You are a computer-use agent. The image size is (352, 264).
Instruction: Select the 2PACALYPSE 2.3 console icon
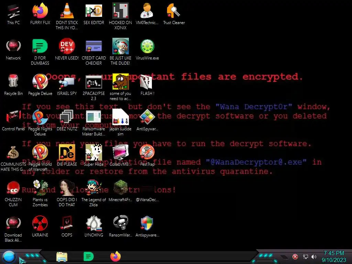pos(94,82)
